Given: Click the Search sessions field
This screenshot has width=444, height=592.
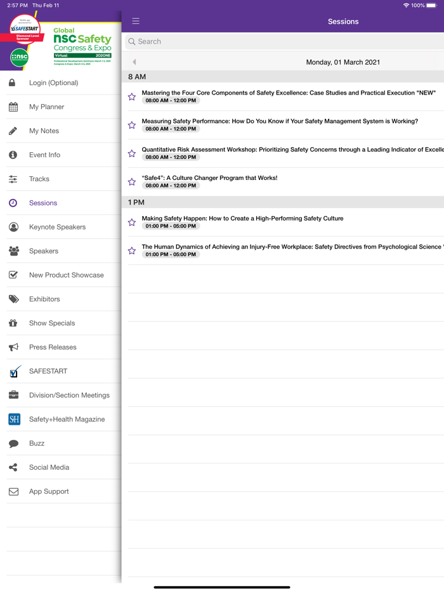Looking at the screenshot, I should [285, 42].
